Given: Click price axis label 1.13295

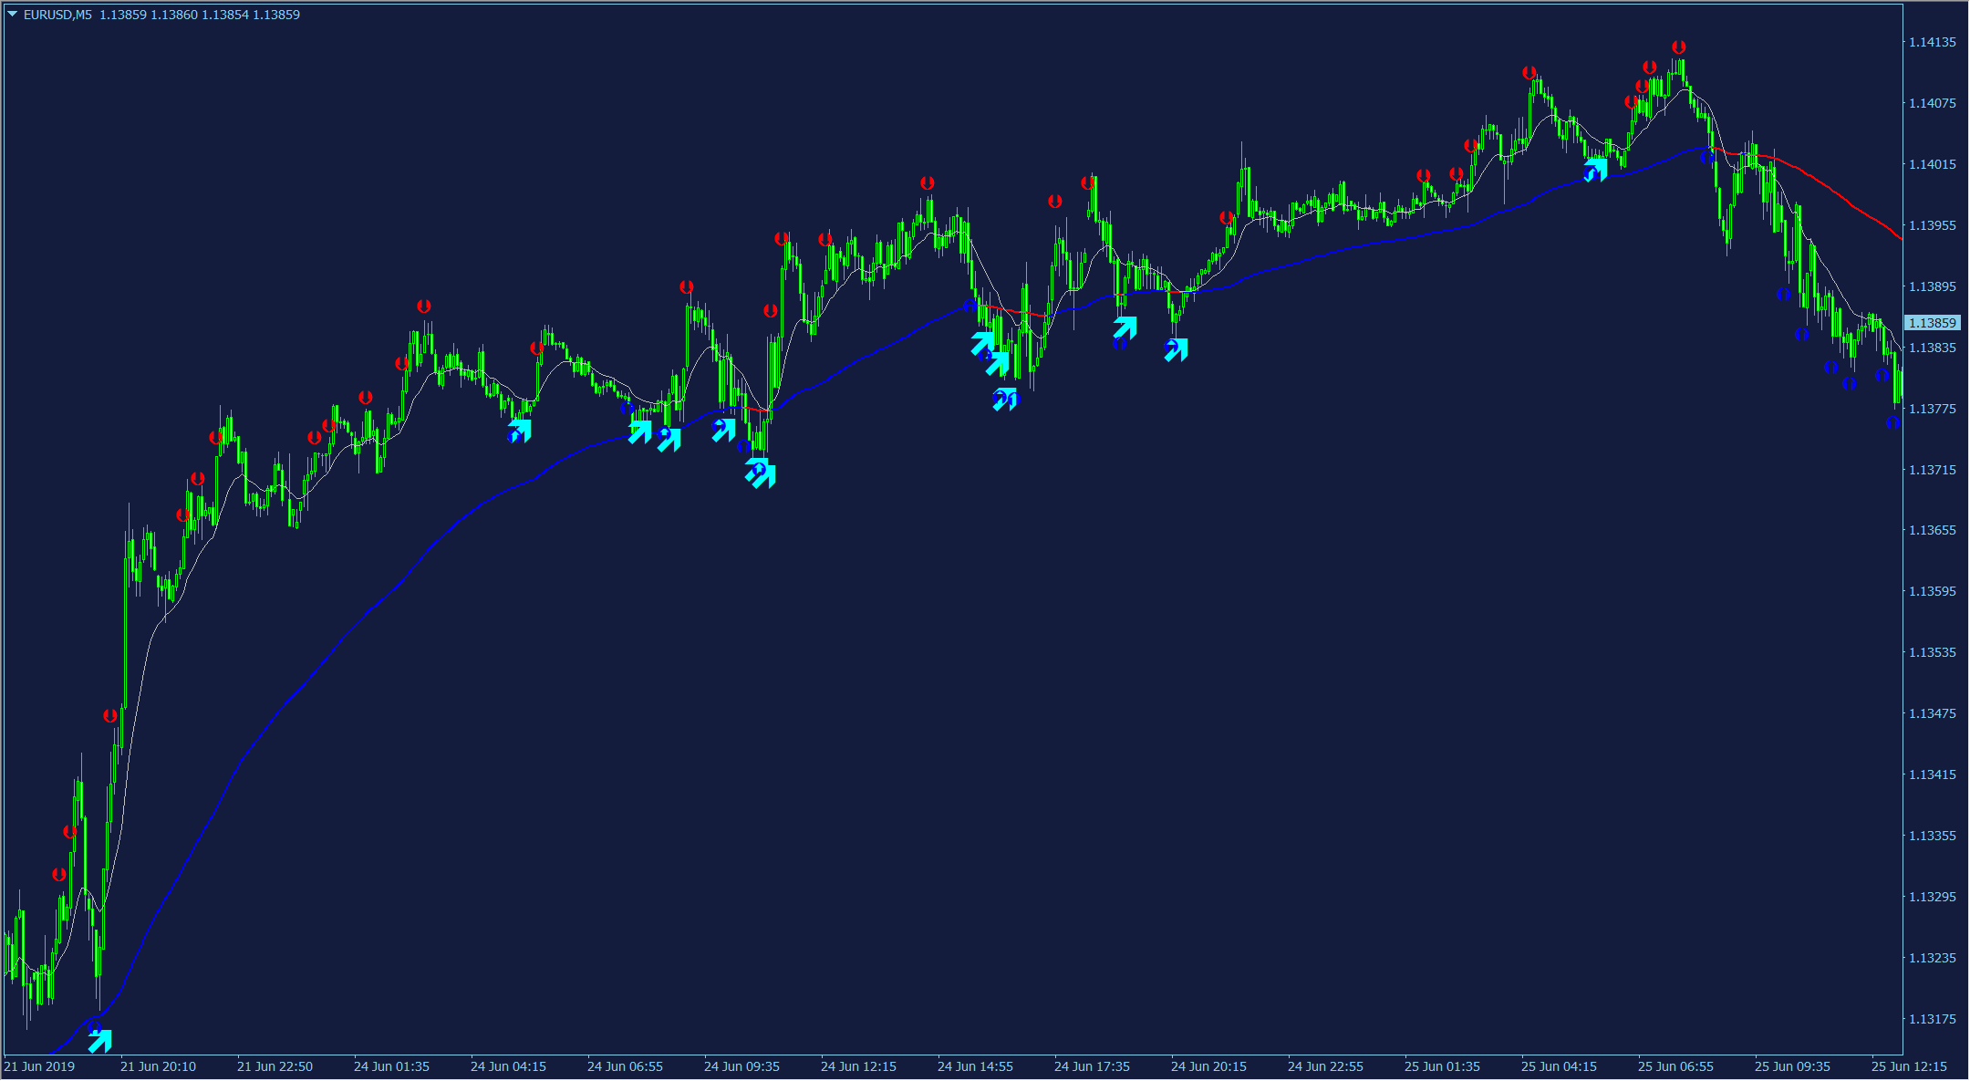Looking at the screenshot, I should point(1933,897).
